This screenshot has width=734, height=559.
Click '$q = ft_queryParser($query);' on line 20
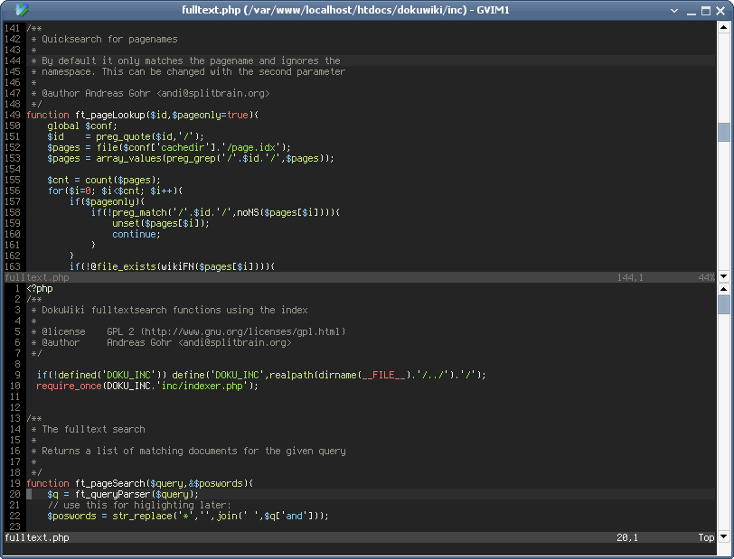tap(123, 495)
